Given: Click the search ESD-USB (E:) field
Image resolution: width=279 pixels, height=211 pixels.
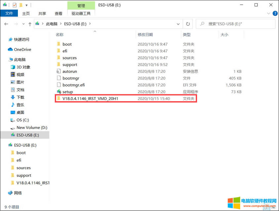Looking at the screenshot, I should [x=235, y=24].
